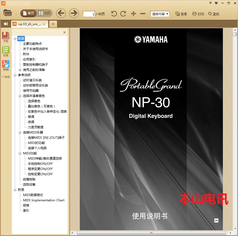Select 面板控制器和端子 in the outline
238x236 pixels.
[x=35, y=65]
